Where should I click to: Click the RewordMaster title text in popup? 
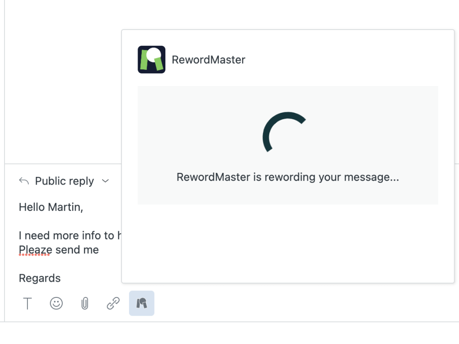208,60
